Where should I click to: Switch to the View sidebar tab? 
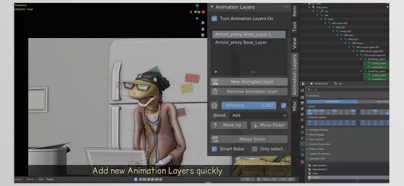(x=295, y=43)
